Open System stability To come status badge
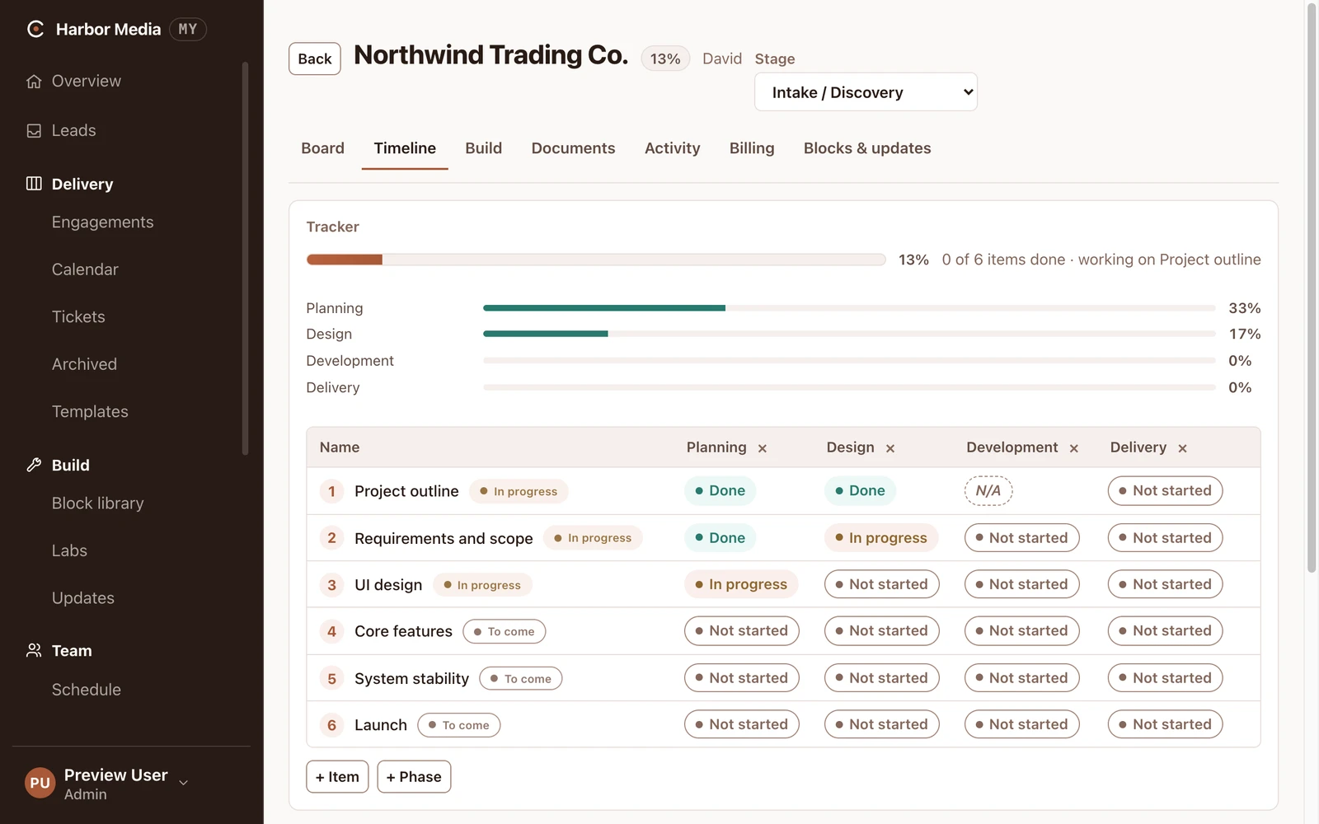Viewport: 1319px width, 824px height. (x=520, y=678)
